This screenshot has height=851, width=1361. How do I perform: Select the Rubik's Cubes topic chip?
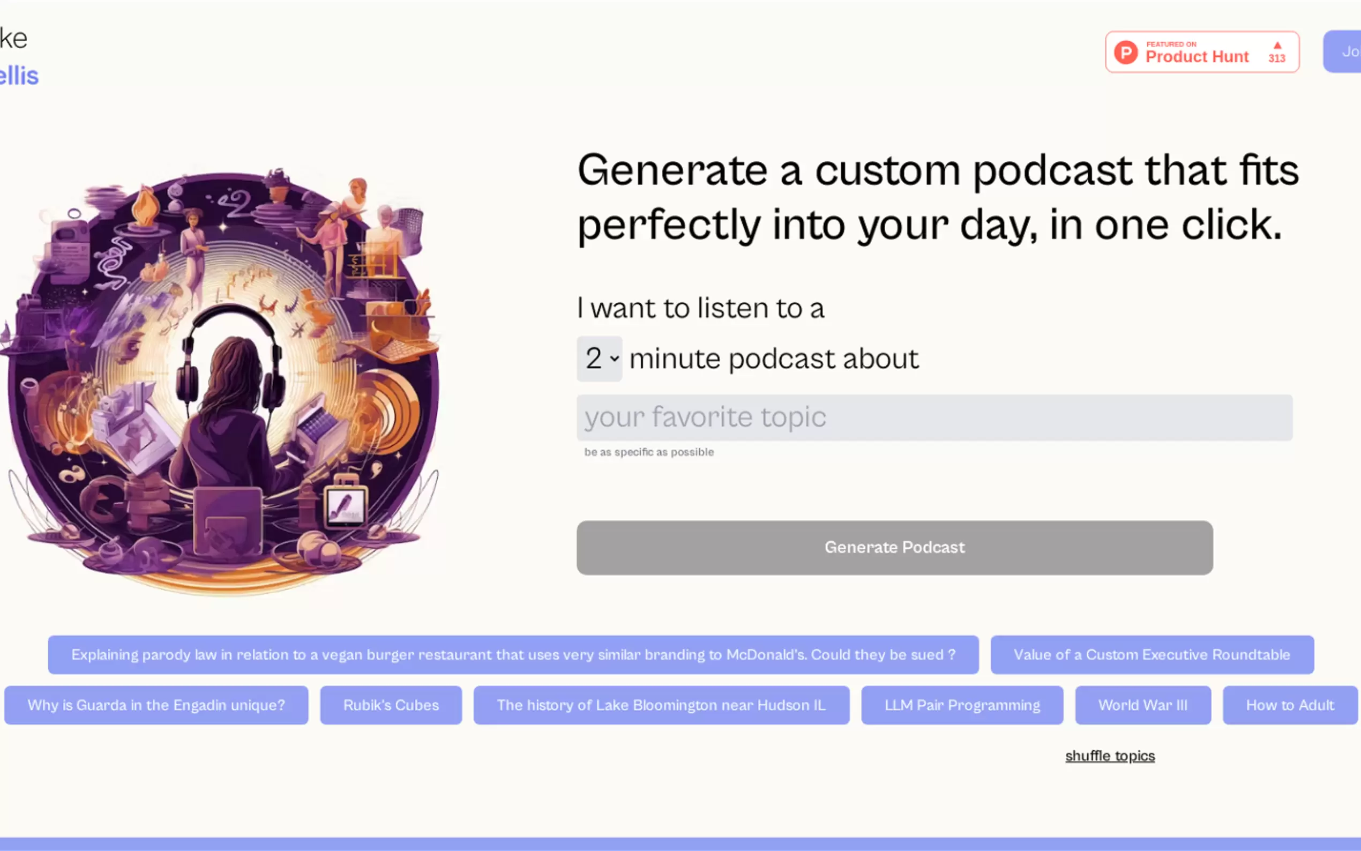click(x=391, y=705)
